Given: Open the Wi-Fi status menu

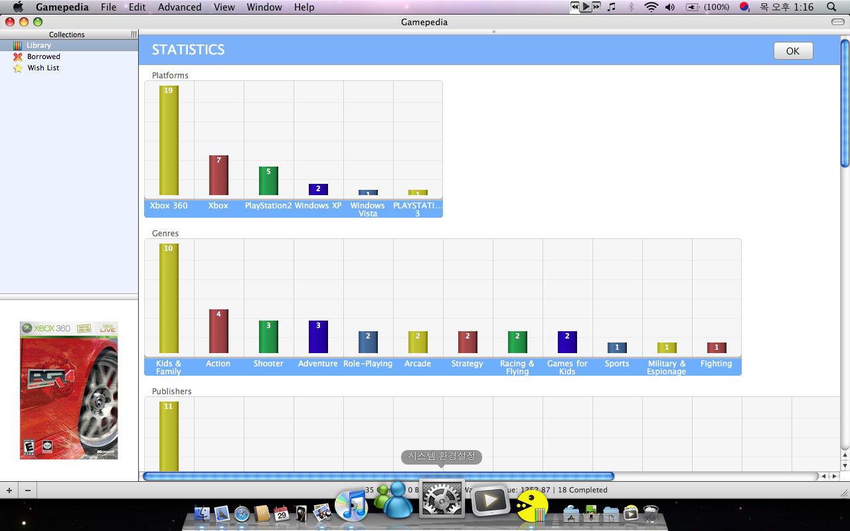Looking at the screenshot, I should tap(651, 7).
